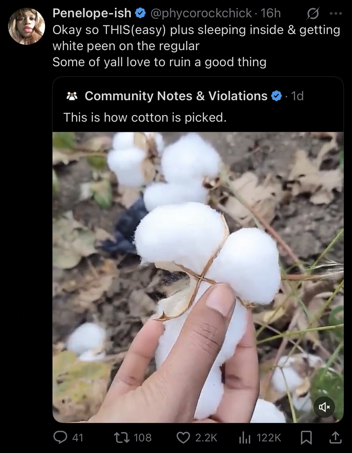This screenshot has height=453, width=352.
Task: Click the Community Notes & Violations name
Action: [x=176, y=96]
